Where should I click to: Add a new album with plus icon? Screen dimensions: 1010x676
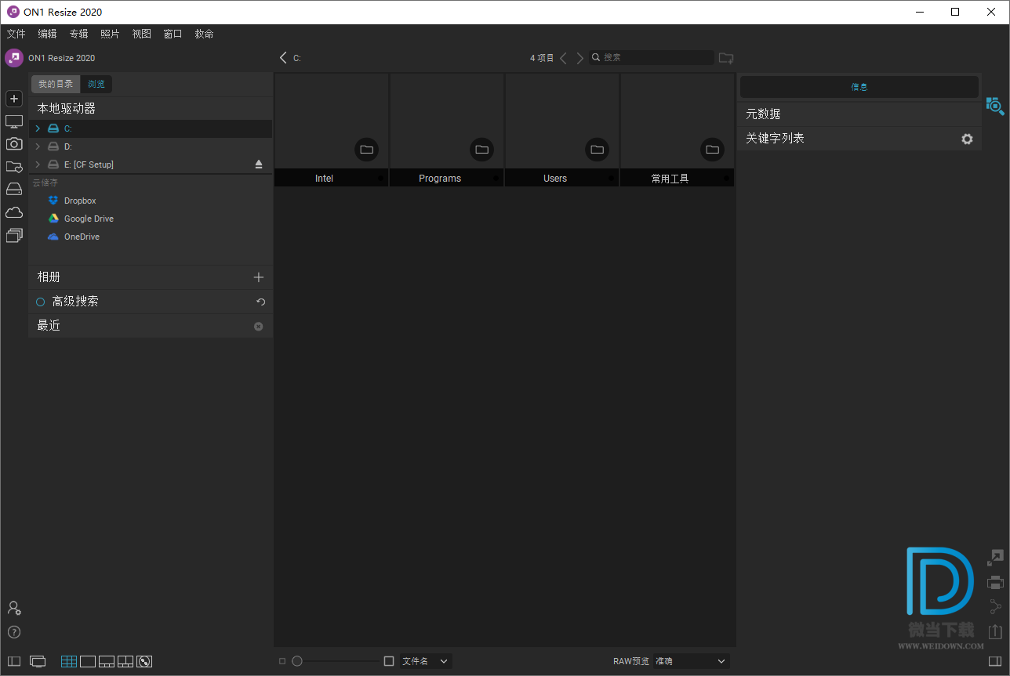[259, 277]
